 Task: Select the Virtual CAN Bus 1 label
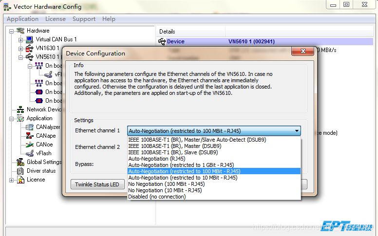56,39
